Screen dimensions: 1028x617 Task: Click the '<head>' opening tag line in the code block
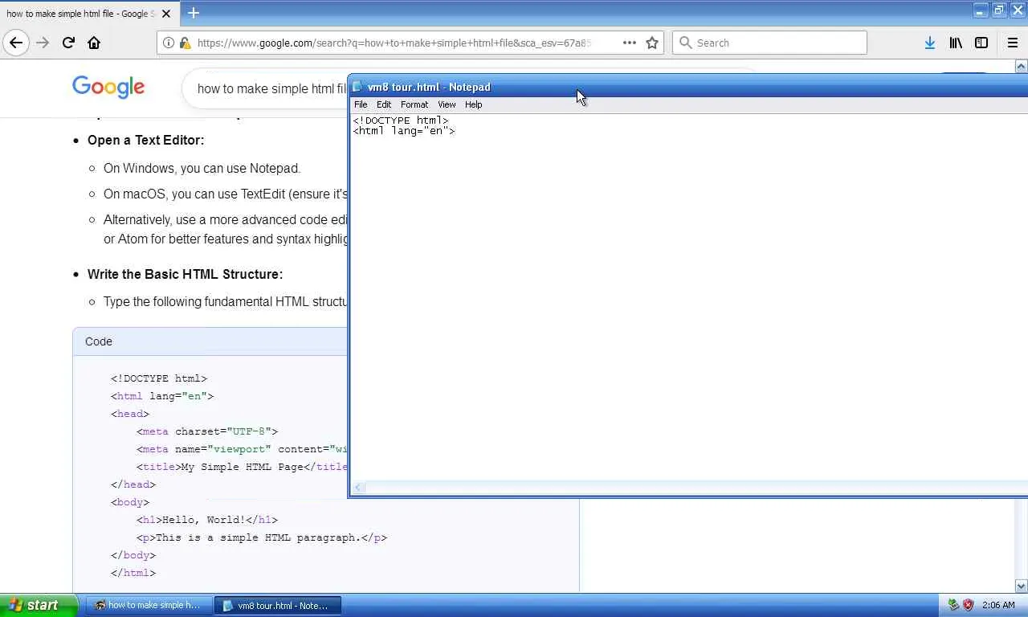click(130, 414)
